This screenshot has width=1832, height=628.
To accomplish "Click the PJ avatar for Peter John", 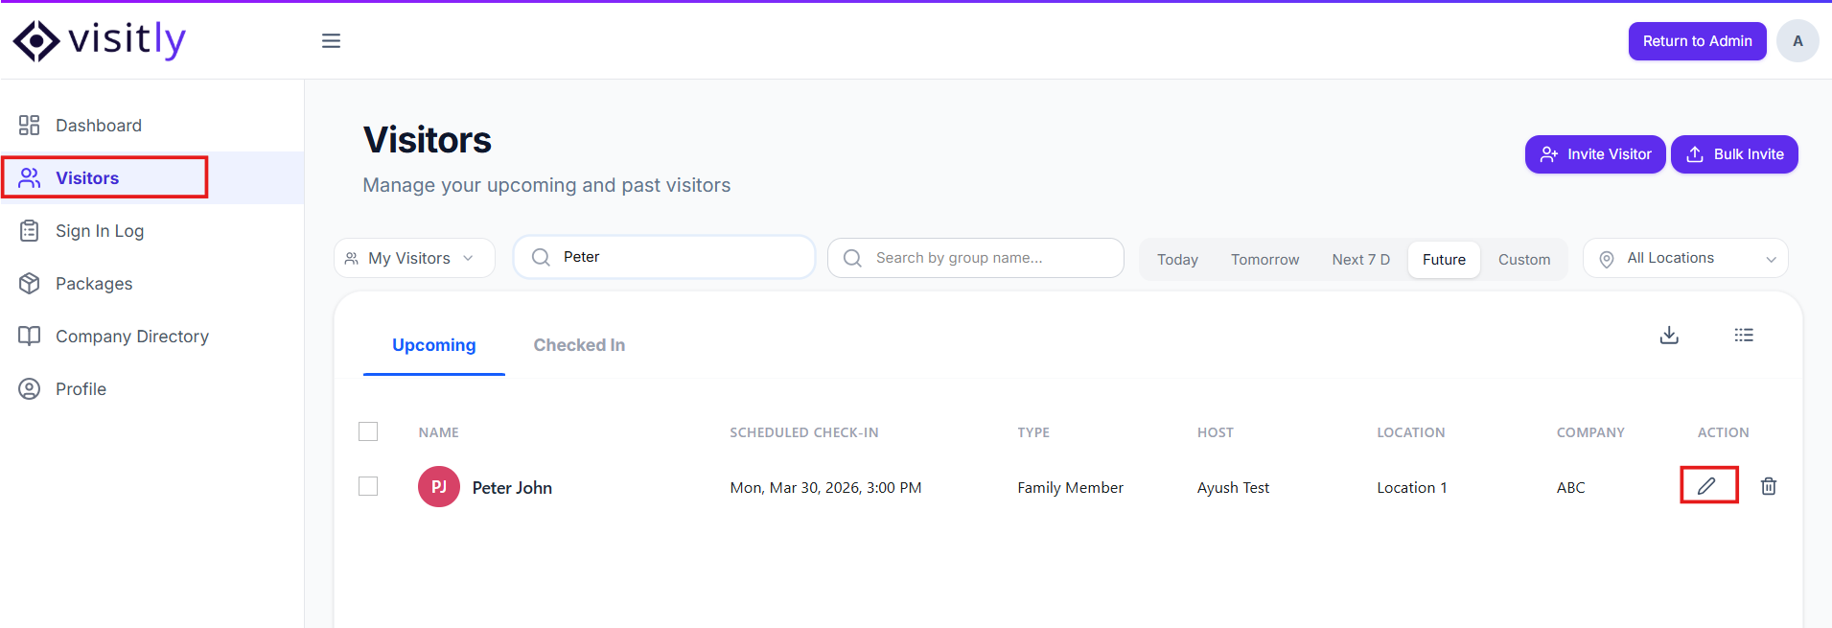I will 439,487.
